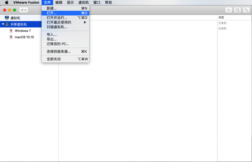Click the snapshots toolbar icon

click(x=237, y=10)
